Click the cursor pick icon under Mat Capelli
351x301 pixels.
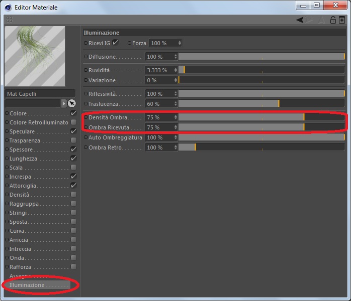click(x=71, y=103)
